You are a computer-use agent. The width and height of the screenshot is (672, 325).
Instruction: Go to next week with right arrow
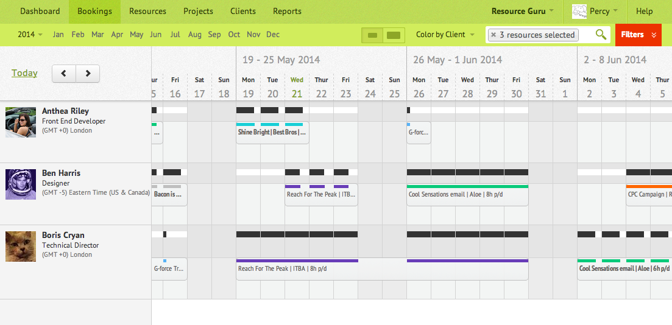coord(88,73)
